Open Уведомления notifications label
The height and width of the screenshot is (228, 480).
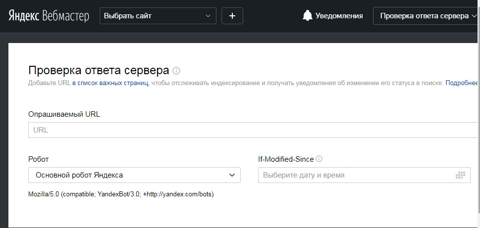pos(339,16)
